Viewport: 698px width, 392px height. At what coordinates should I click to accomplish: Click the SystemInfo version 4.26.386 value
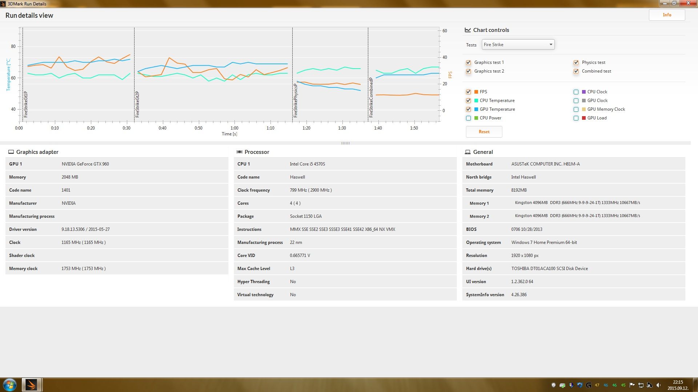point(519,295)
